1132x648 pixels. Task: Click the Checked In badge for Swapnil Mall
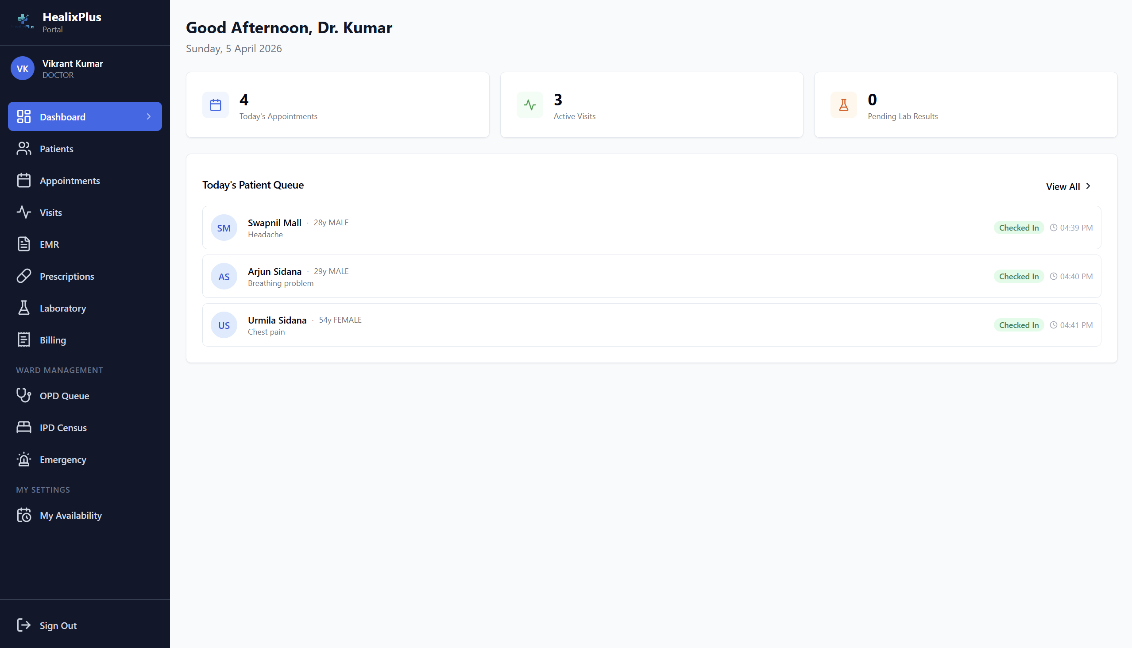(1019, 228)
